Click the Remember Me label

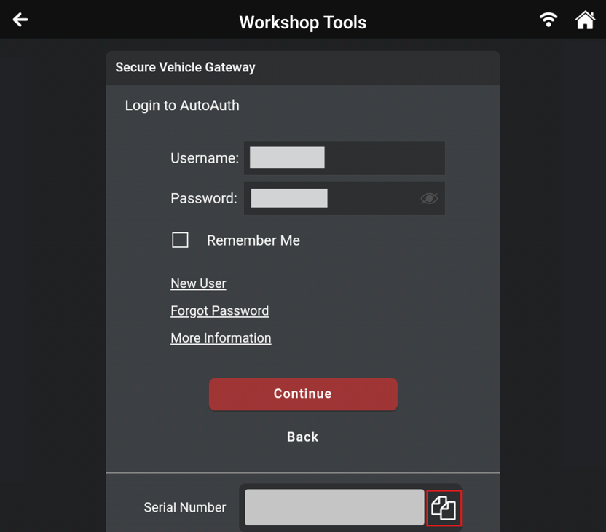253,240
